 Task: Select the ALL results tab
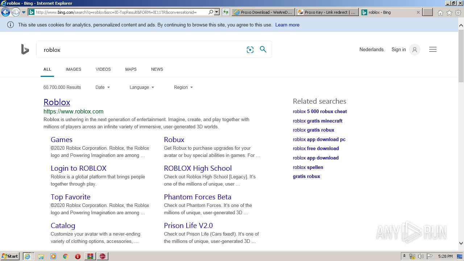pos(47,69)
